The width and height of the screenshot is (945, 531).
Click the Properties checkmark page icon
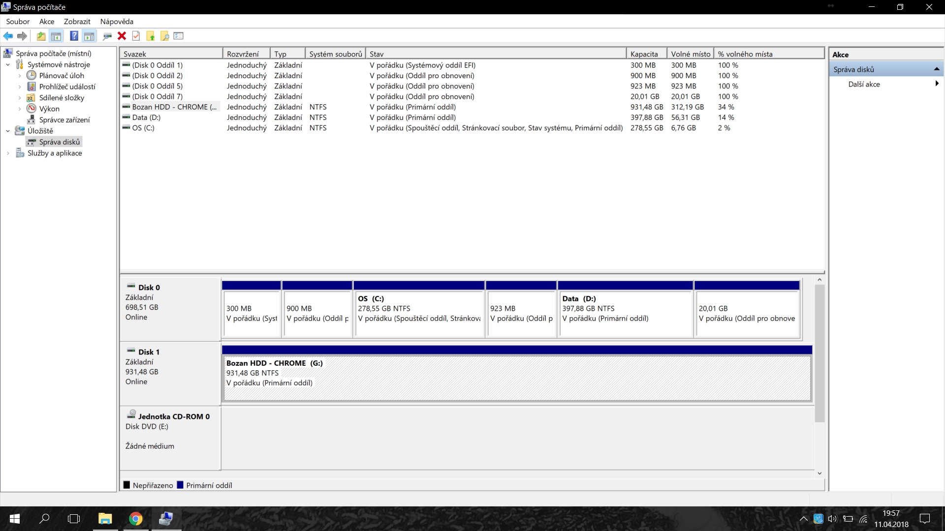click(136, 36)
